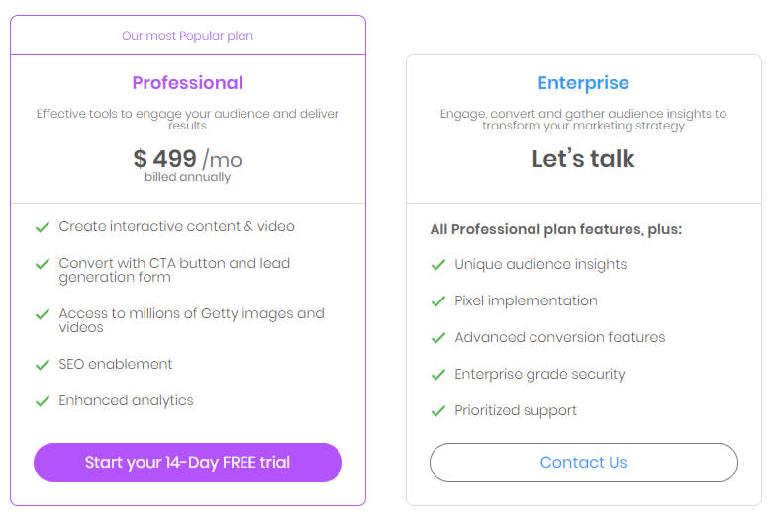The width and height of the screenshot is (773, 515).
Task: Click the Contact Us button
Action: 584,463
